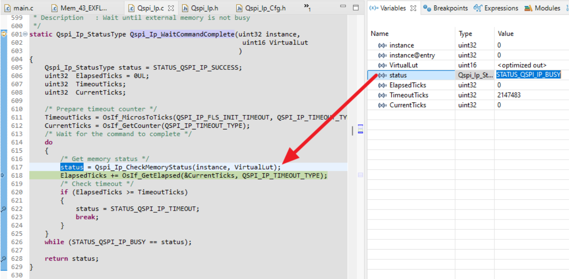Edit the STATUS_QSPI_IP_BUSY value field

528,75
